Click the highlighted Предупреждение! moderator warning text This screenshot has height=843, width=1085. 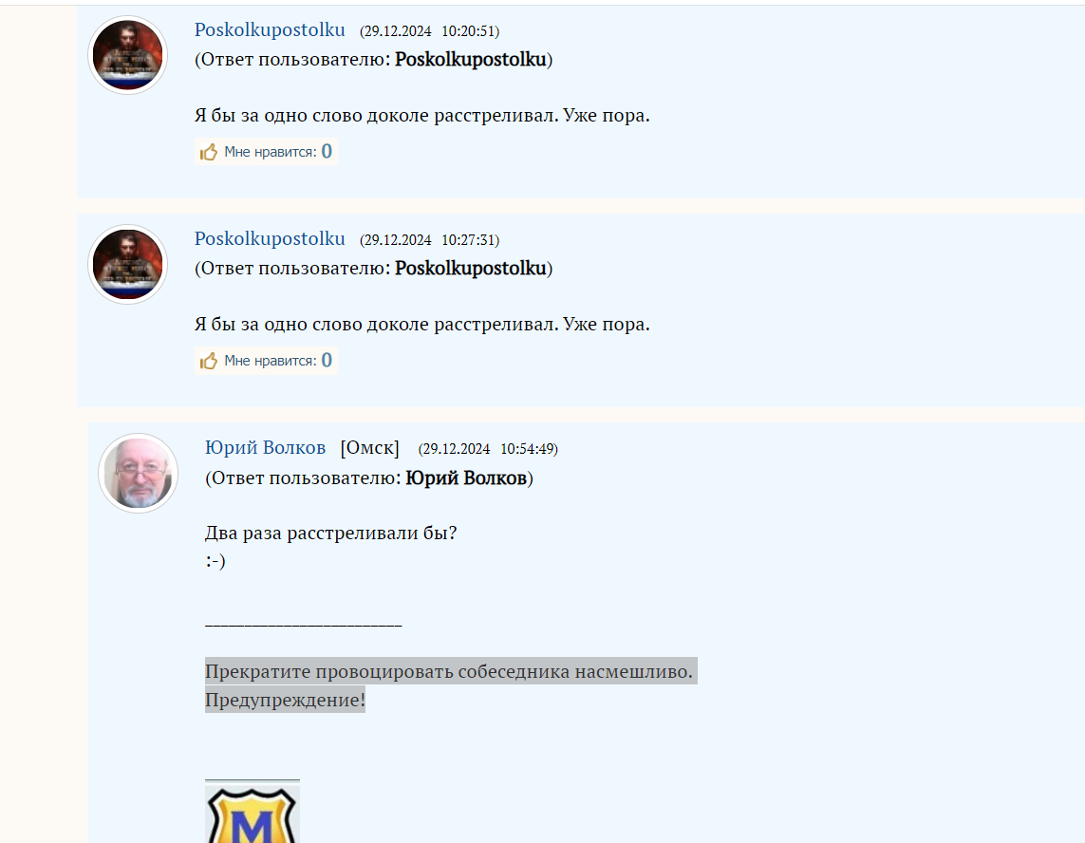(x=285, y=700)
